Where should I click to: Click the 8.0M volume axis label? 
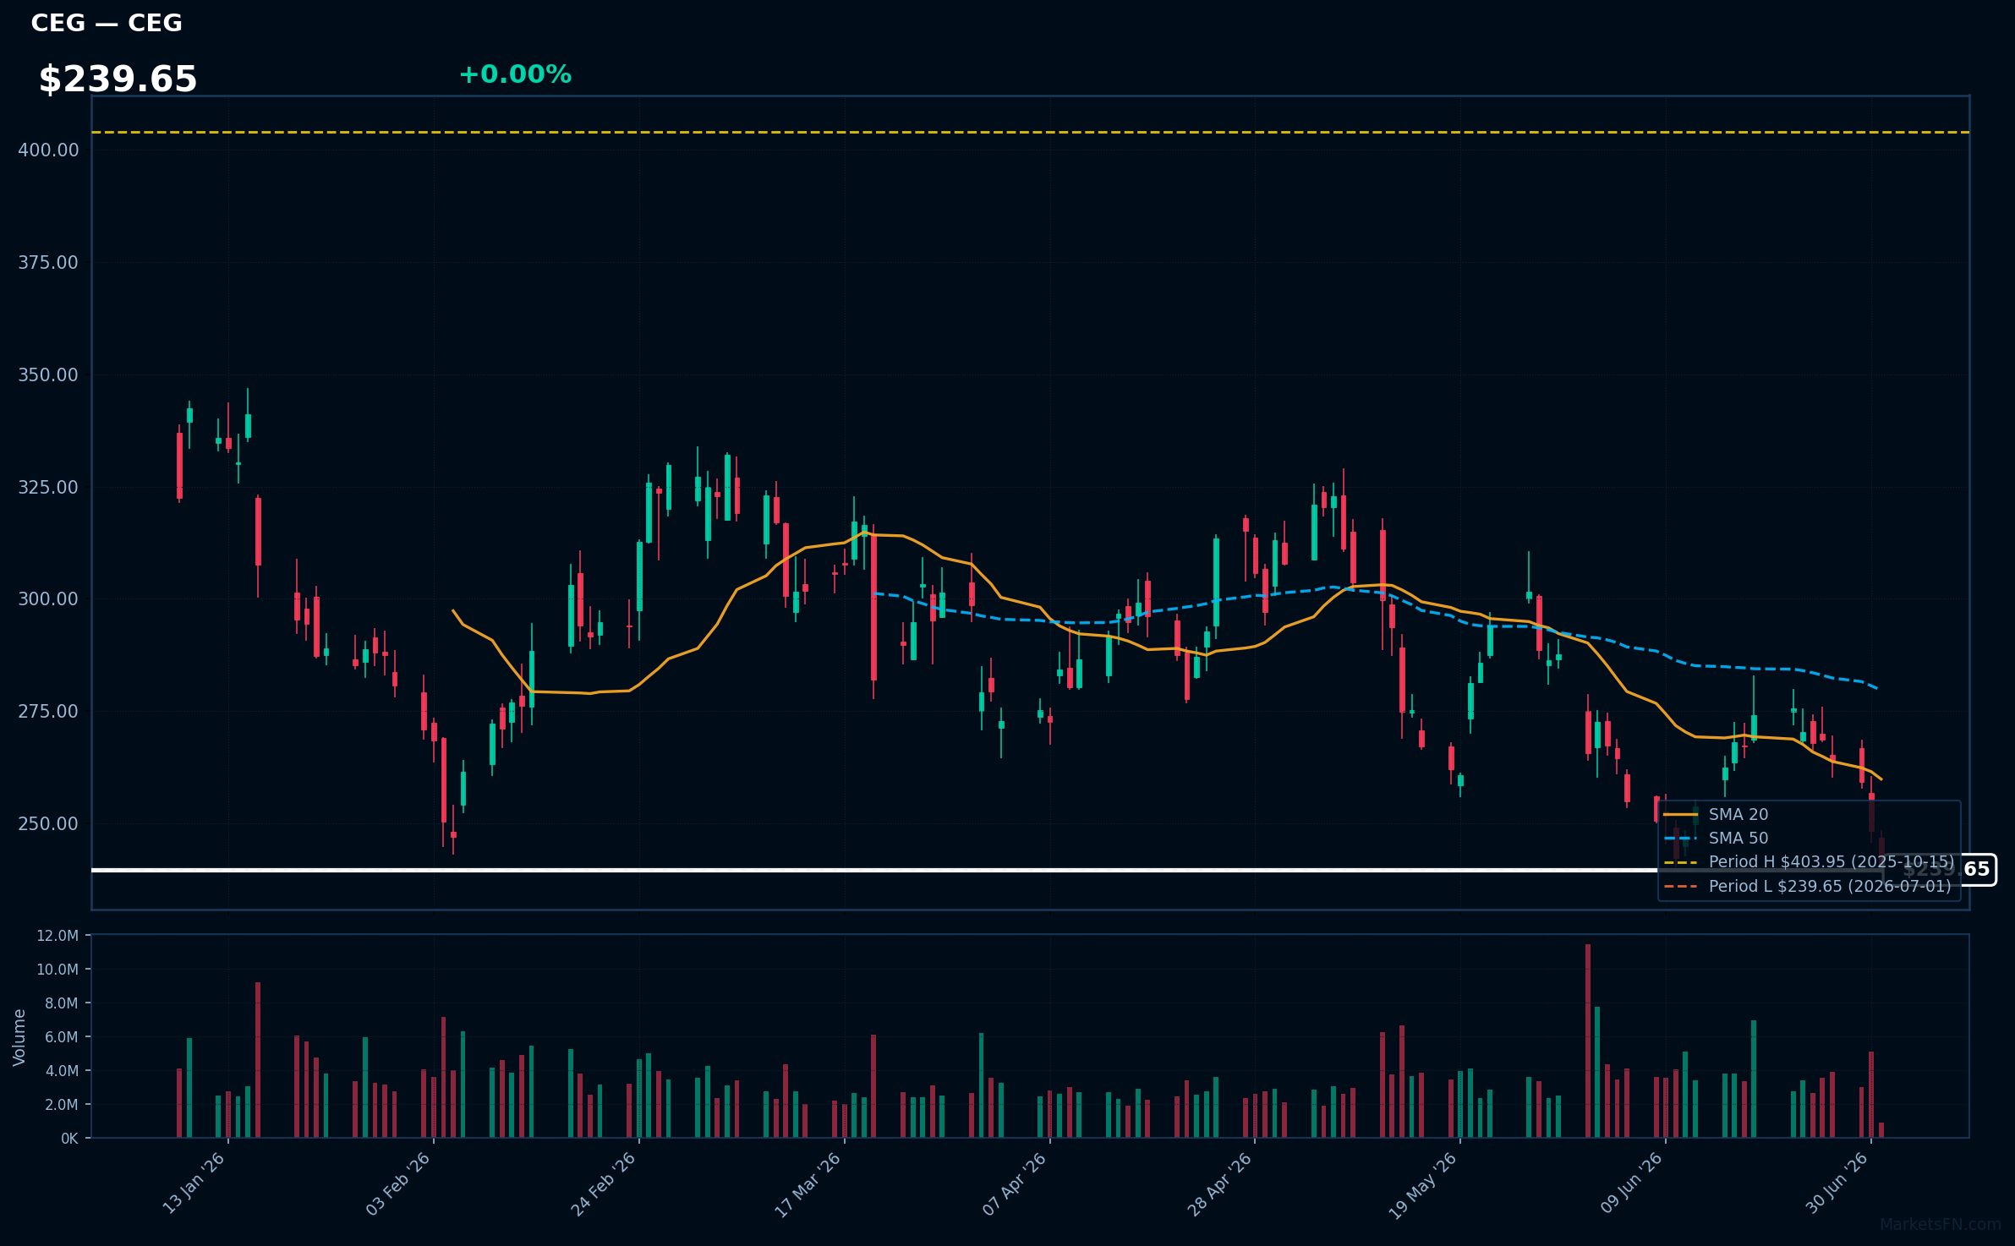(62, 1003)
